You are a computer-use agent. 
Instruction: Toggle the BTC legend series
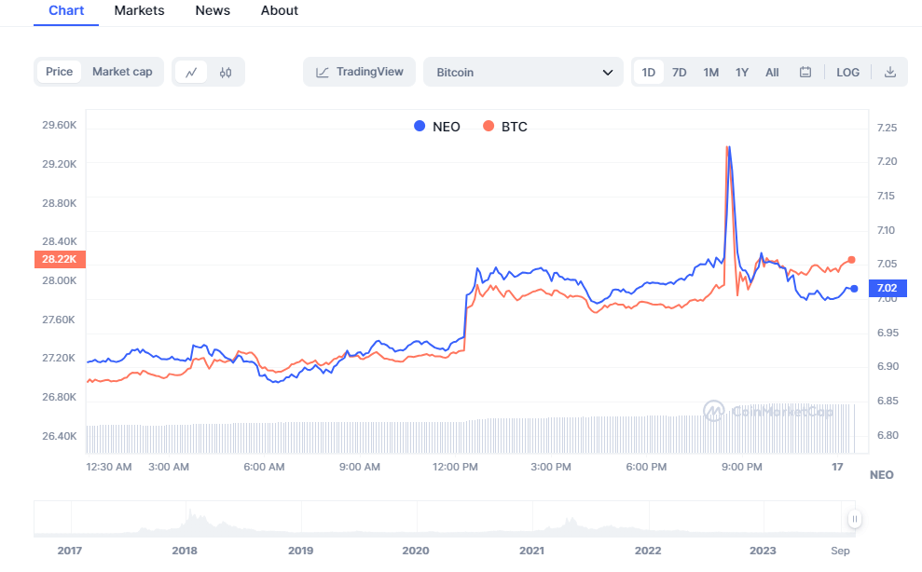[505, 127]
